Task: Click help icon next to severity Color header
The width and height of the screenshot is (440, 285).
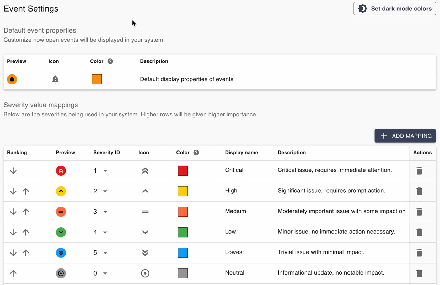Action: (196, 153)
